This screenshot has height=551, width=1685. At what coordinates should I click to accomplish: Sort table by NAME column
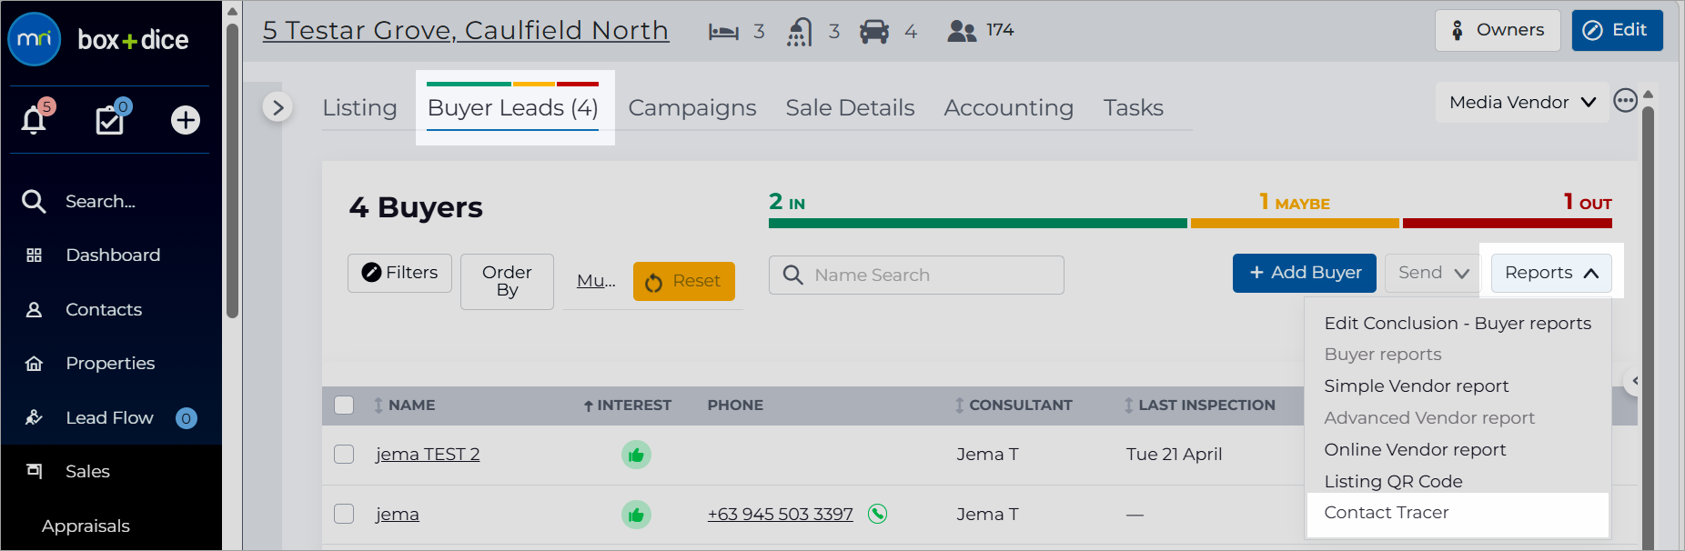coord(404,406)
